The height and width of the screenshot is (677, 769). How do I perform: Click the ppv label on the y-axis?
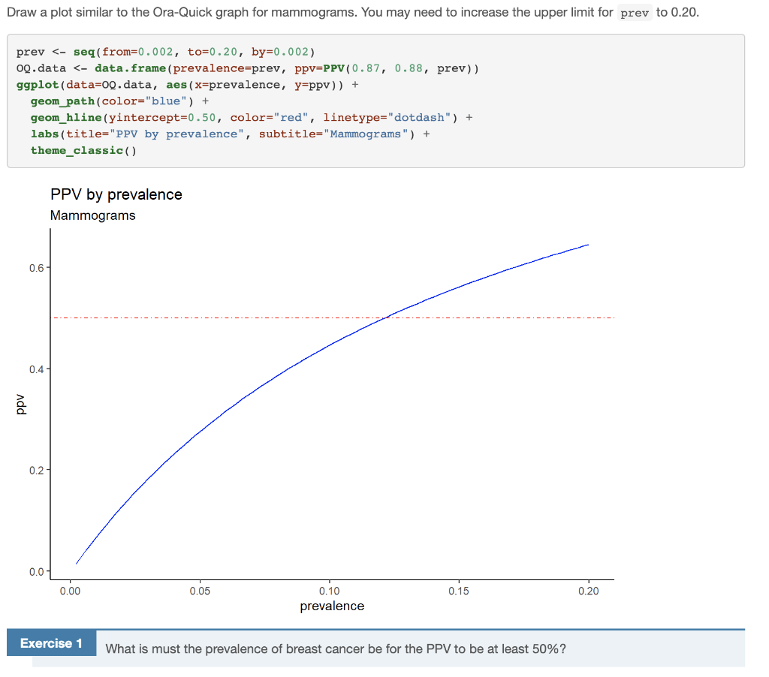(x=20, y=402)
